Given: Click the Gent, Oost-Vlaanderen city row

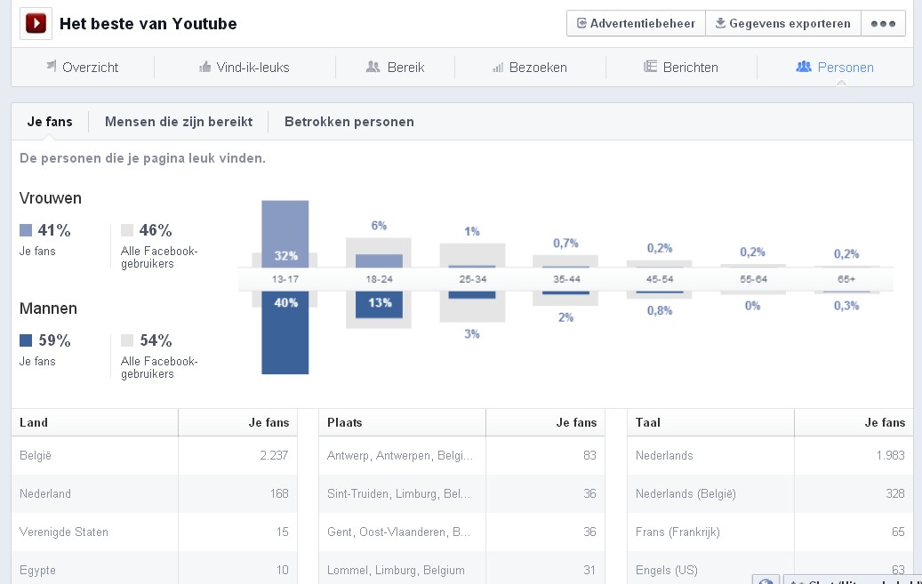Looking at the screenshot, I should (x=461, y=532).
